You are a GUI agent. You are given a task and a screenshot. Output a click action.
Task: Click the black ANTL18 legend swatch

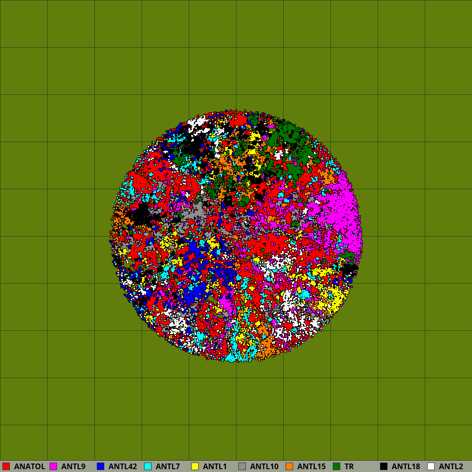384,466
